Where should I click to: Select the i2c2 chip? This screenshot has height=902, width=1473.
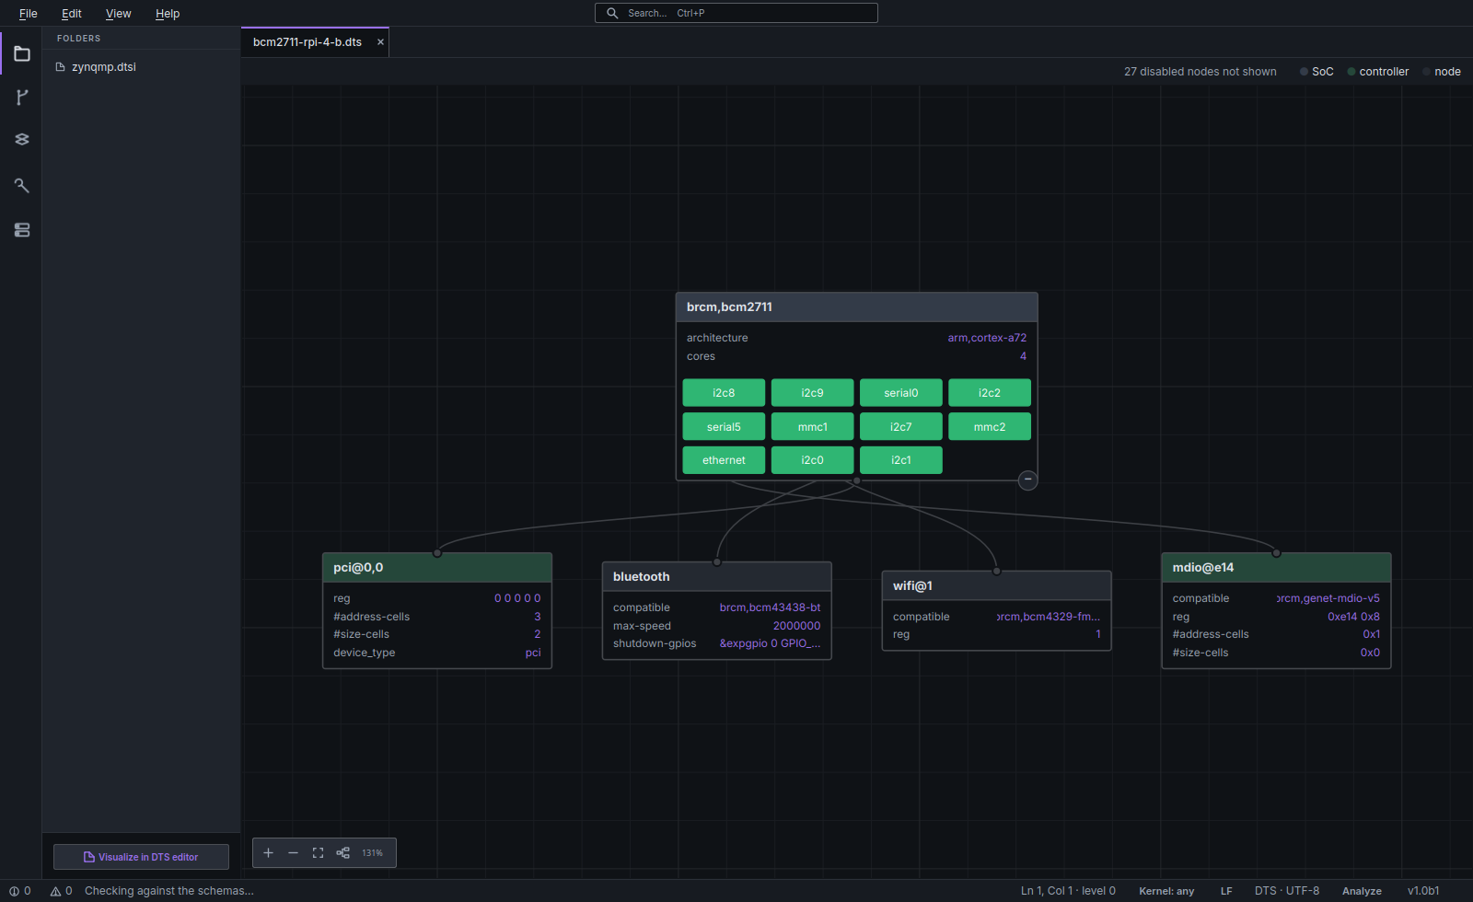pyautogui.click(x=990, y=393)
